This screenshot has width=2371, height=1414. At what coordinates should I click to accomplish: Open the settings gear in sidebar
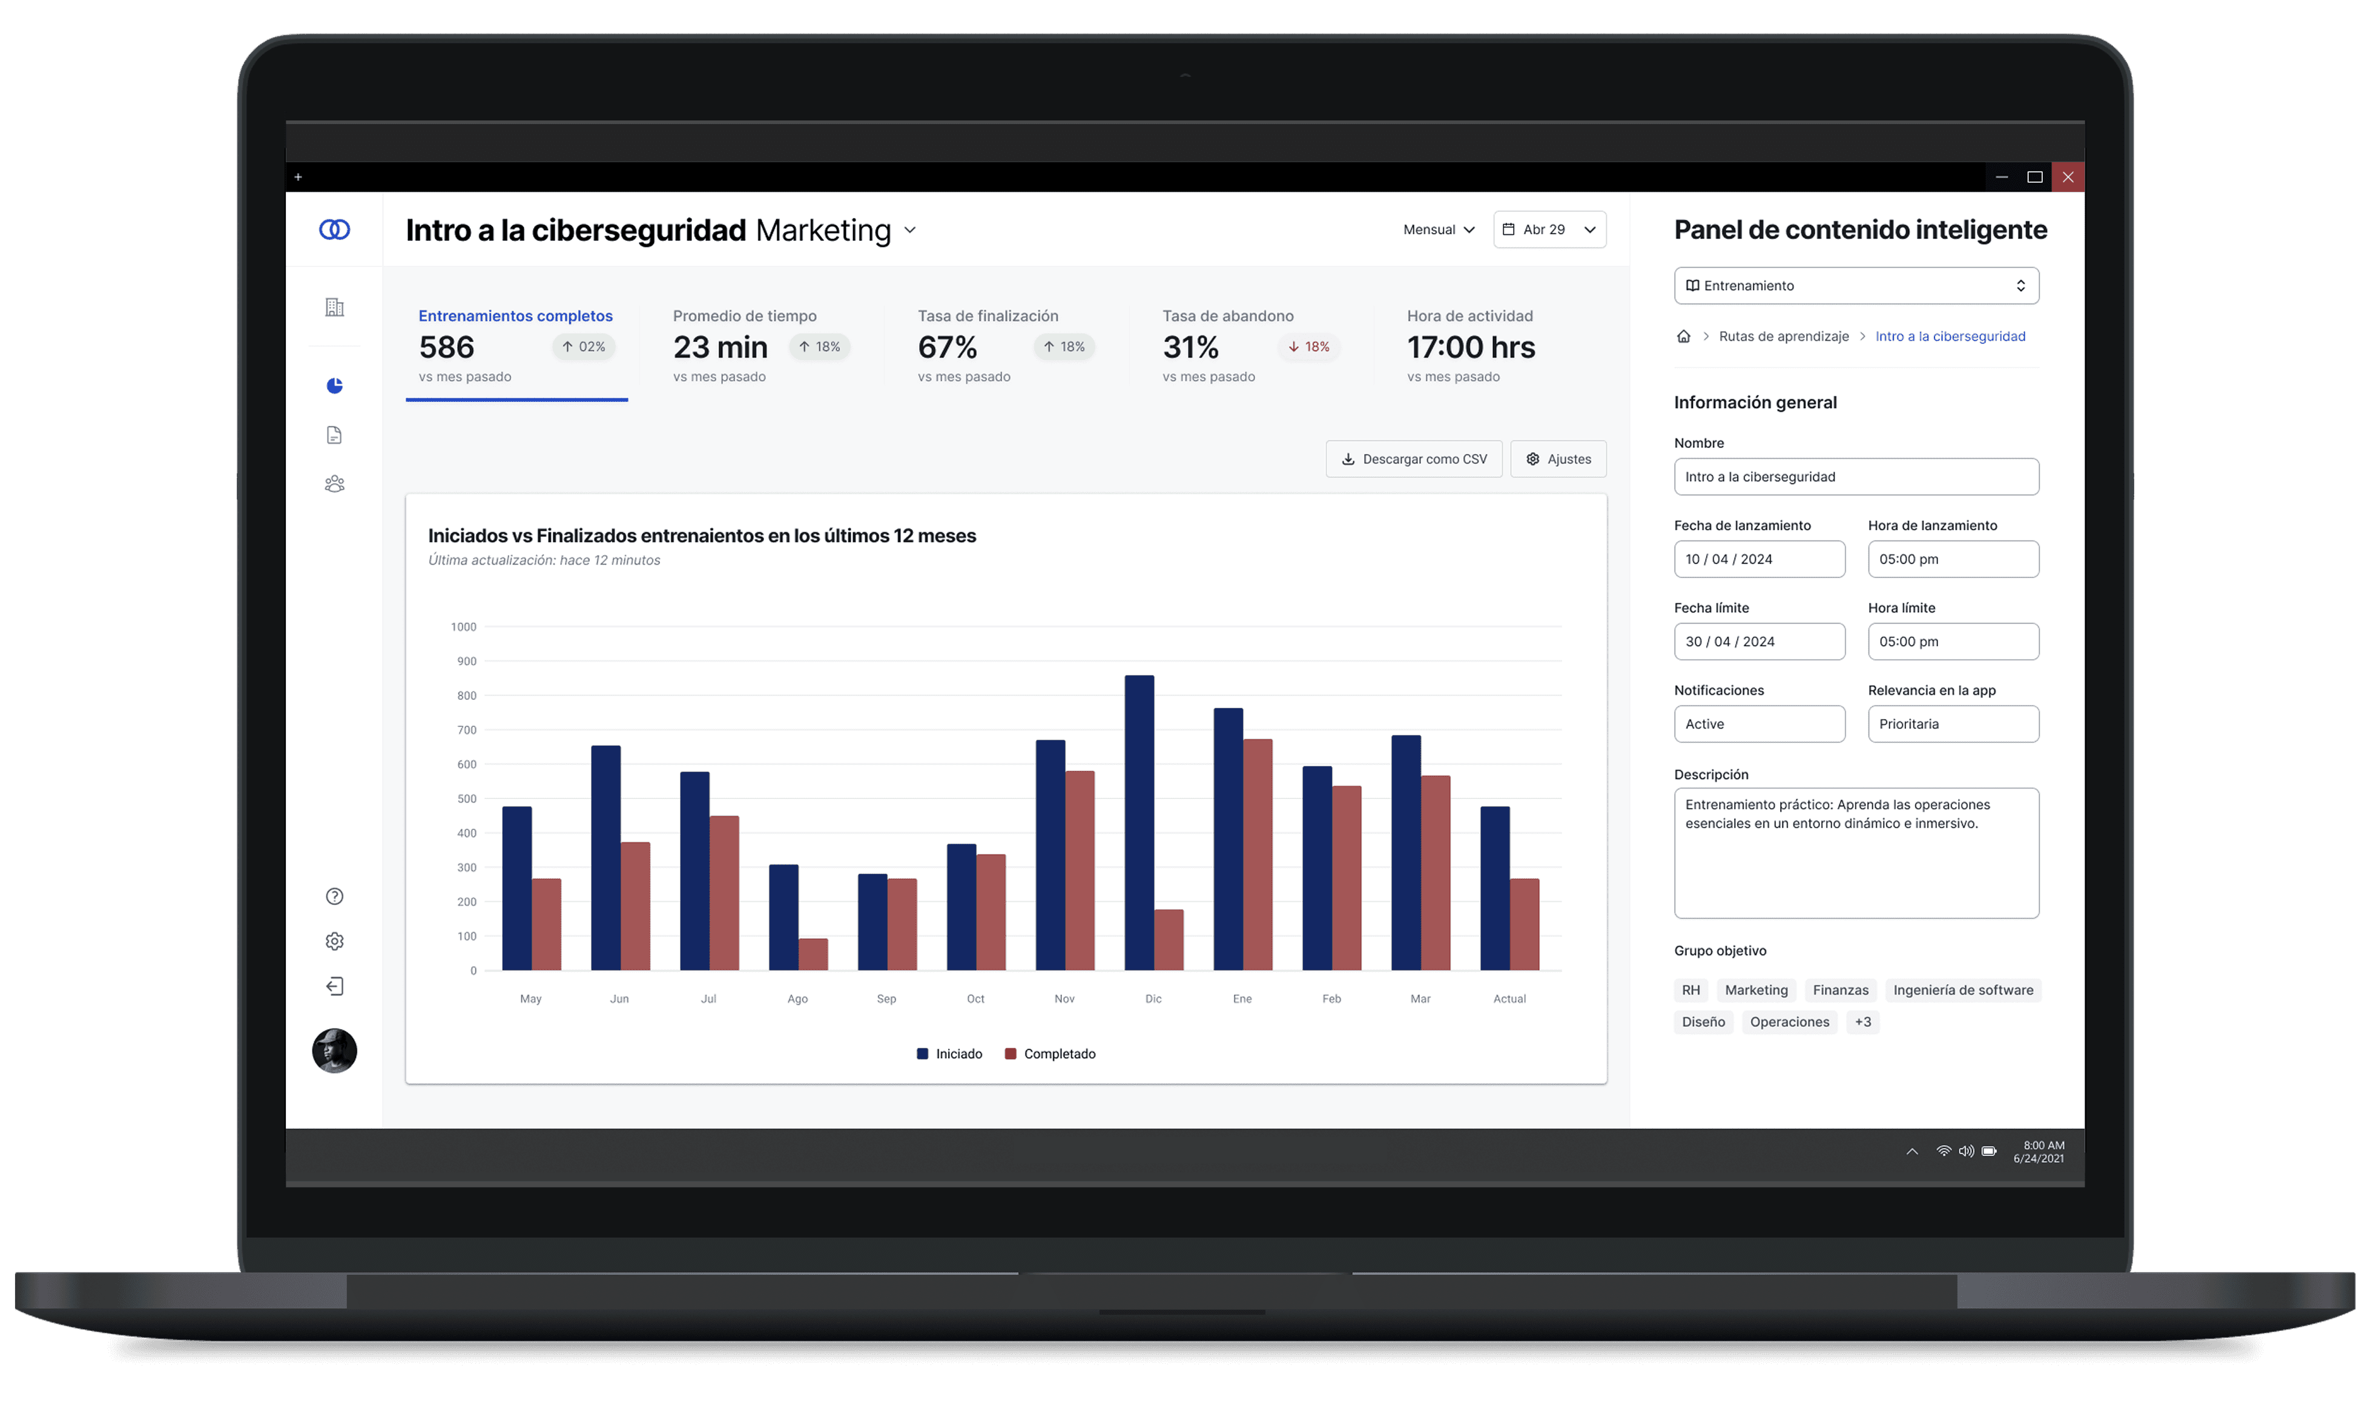334,941
